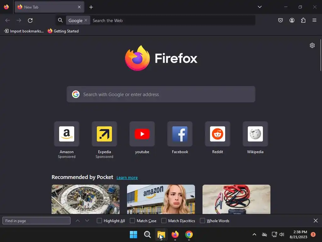Open Windows taskbar search
Image resolution: width=322 pixels, height=242 pixels.
tap(147, 234)
